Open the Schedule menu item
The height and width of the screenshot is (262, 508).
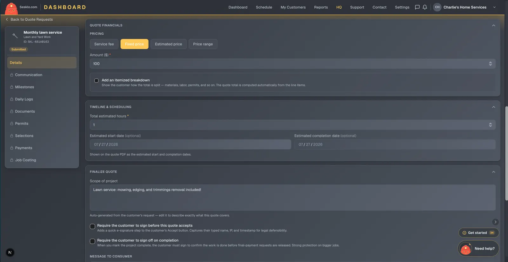pos(264,7)
